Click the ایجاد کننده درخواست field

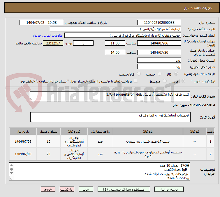[123, 35]
